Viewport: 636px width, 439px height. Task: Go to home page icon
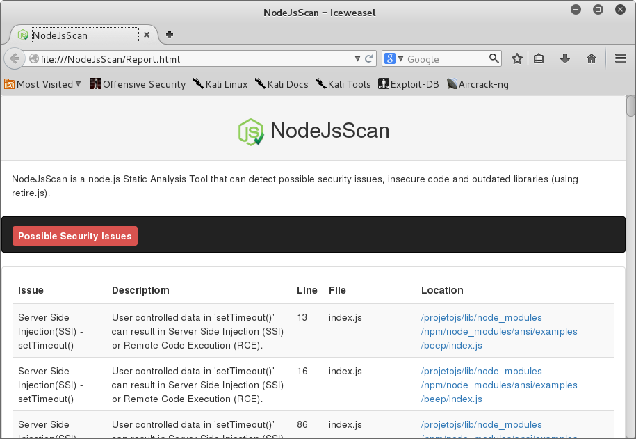[x=592, y=59]
